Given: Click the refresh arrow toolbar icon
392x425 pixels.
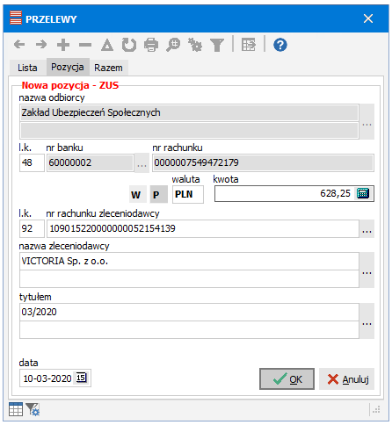Looking at the screenshot, I should click(129, 45).
